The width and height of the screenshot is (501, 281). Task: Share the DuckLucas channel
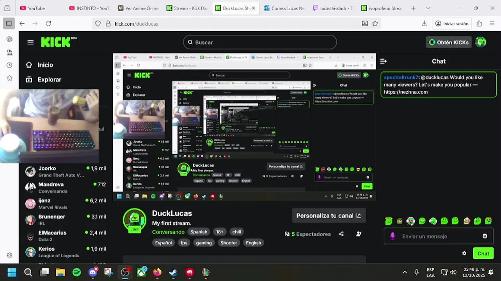click(x=341, y=234)
